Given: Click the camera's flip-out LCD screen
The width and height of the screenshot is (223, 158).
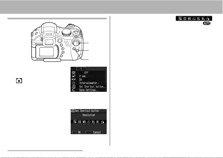Looking at the screenshot, I should (x=47, y=52).
